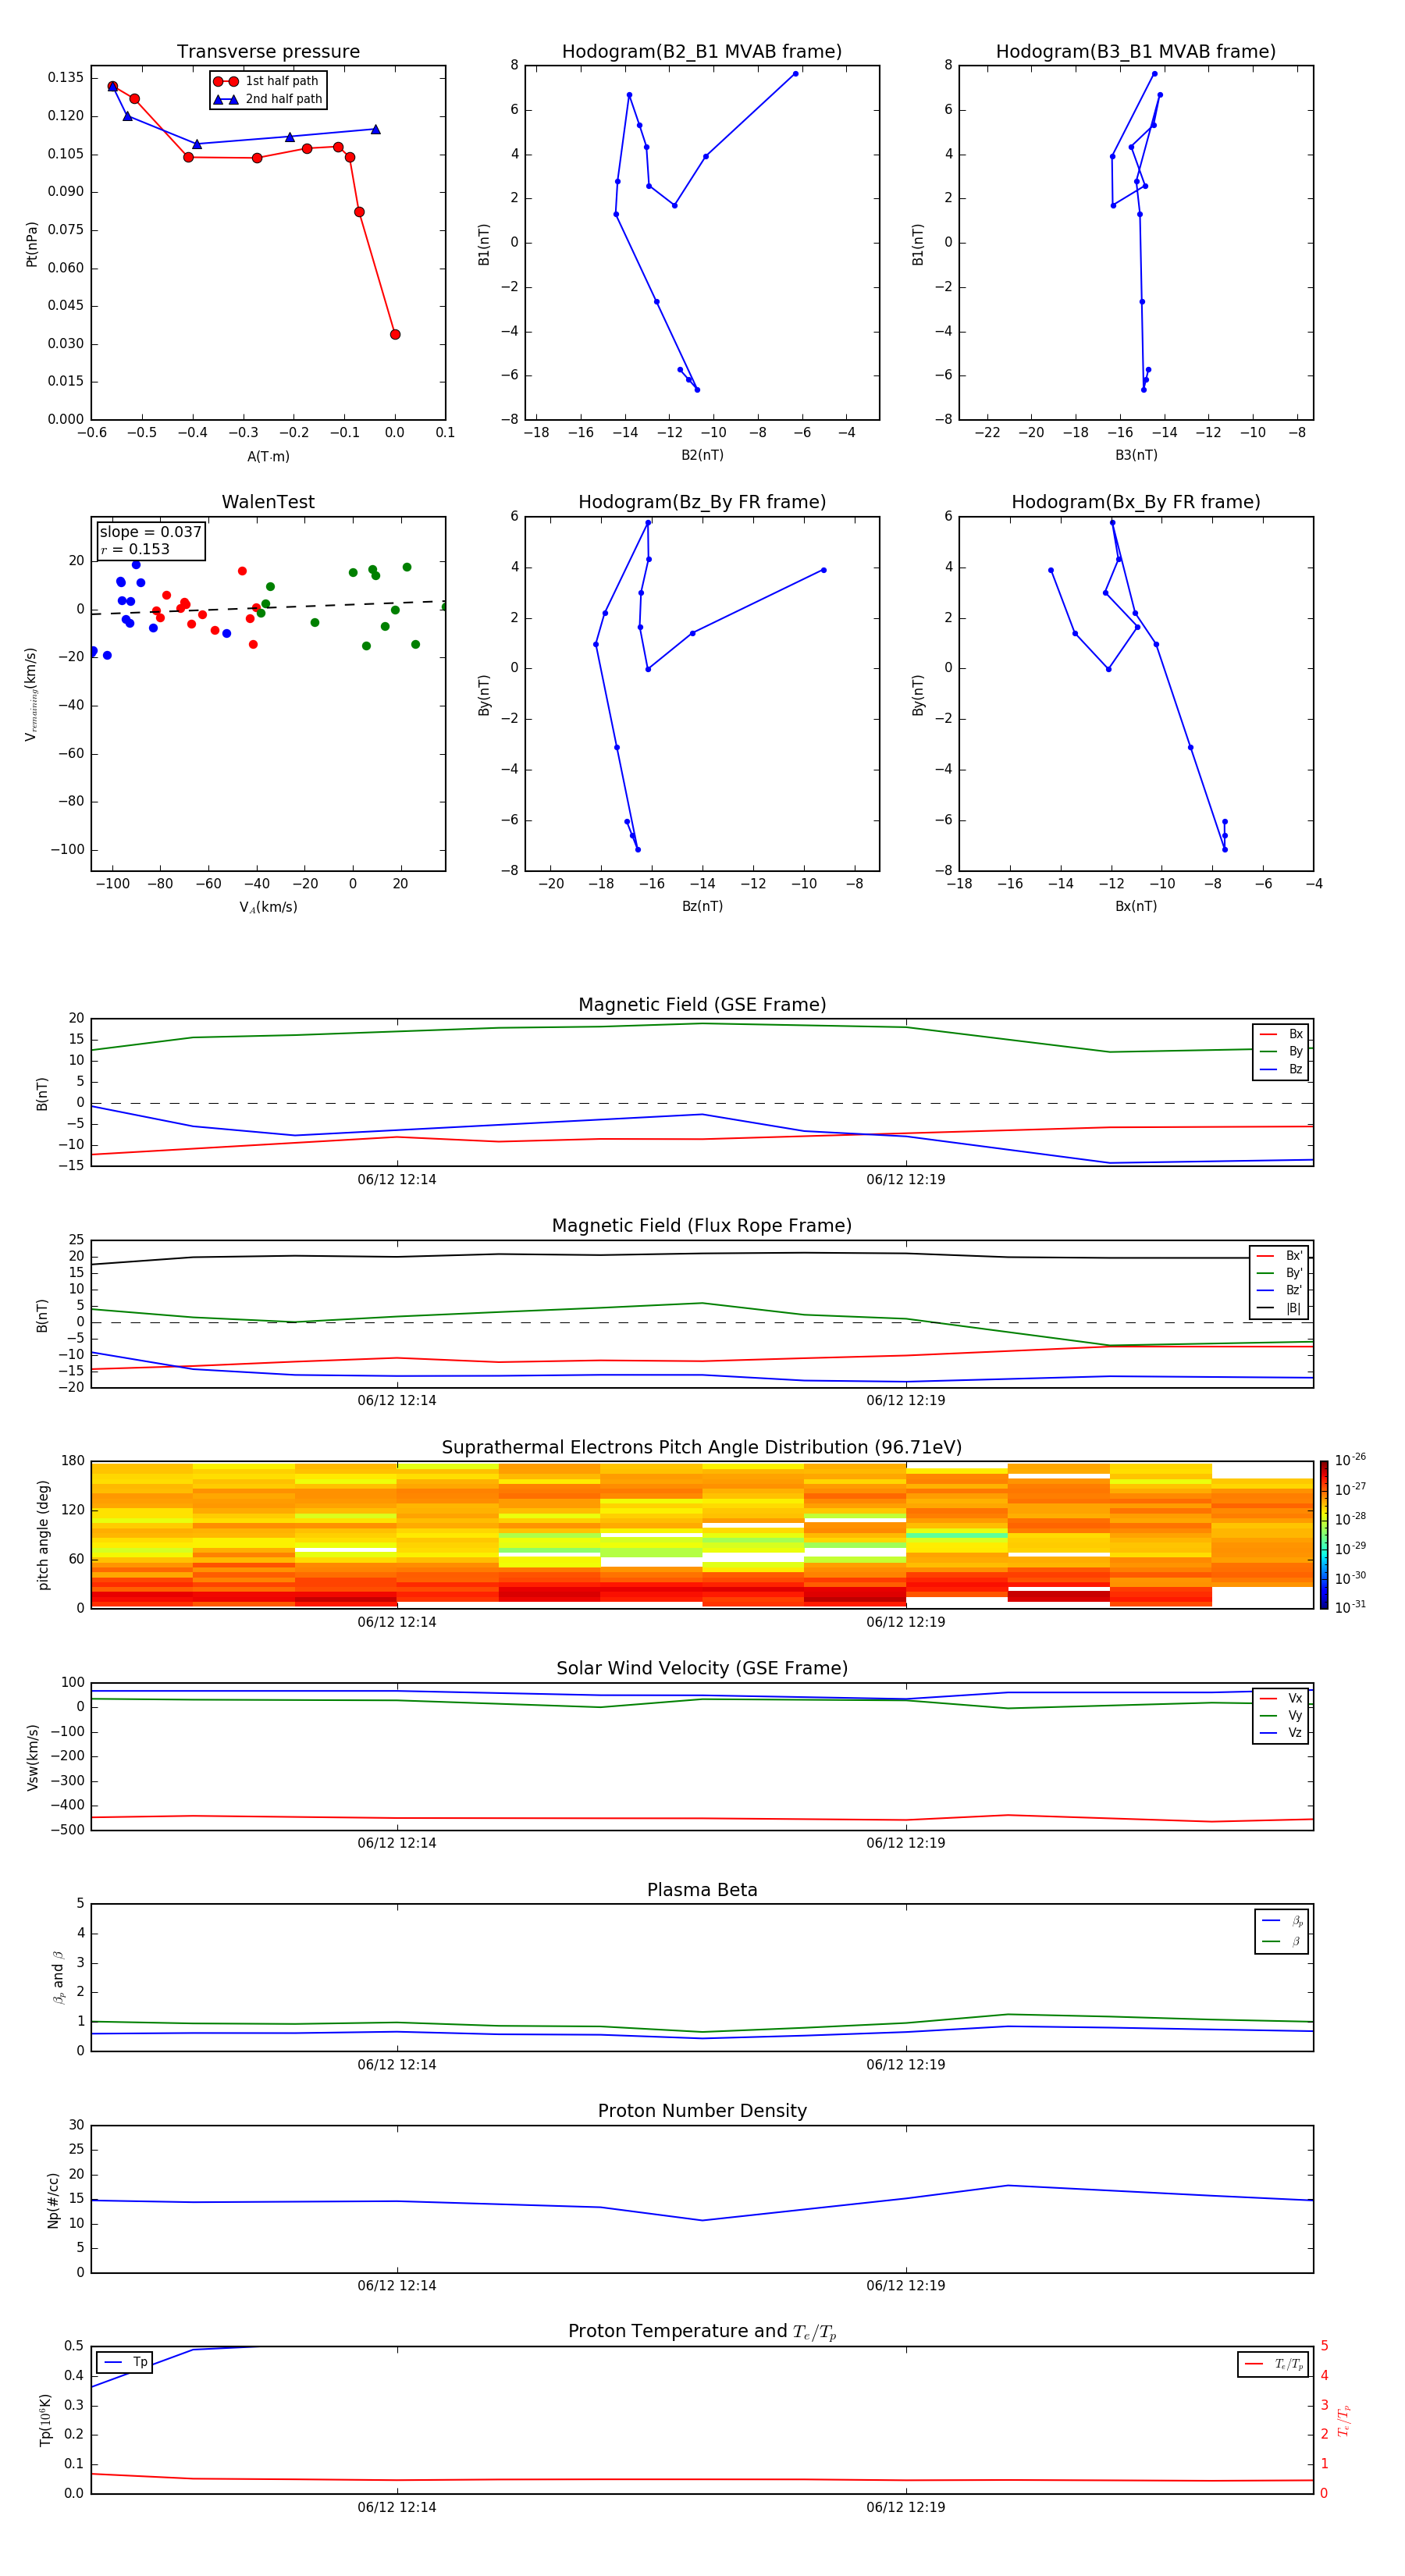
Task: Click the Bz legend entry in GSE panel
Action: 1281,1069
